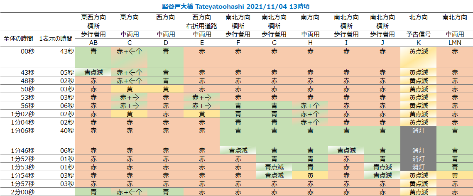
Task: Click 赤+→ in column E at 53秒
Action: point(202,98)
